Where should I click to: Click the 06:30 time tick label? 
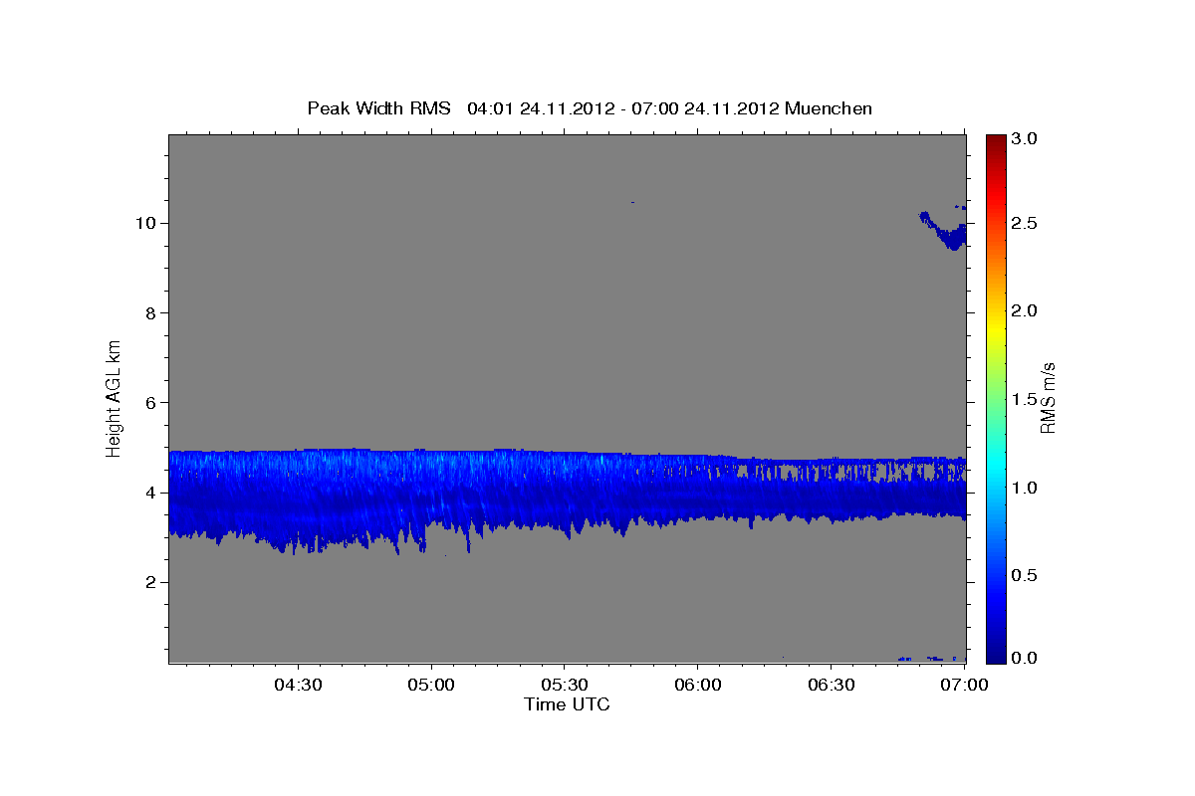(832, 685)
